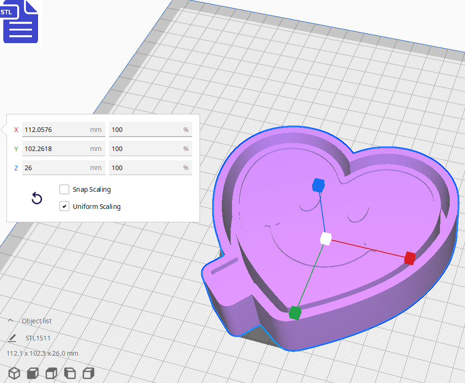
Task: Select the right side view icon
Action: [88, 373]
